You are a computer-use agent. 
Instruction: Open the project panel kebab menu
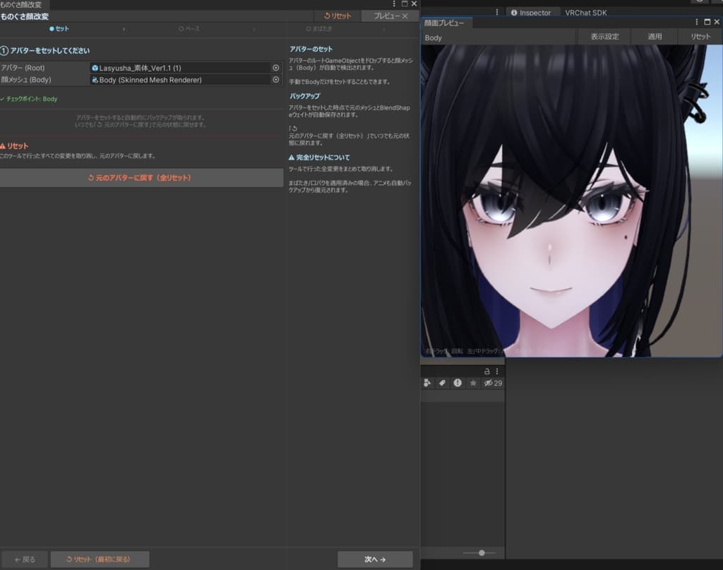497,372
